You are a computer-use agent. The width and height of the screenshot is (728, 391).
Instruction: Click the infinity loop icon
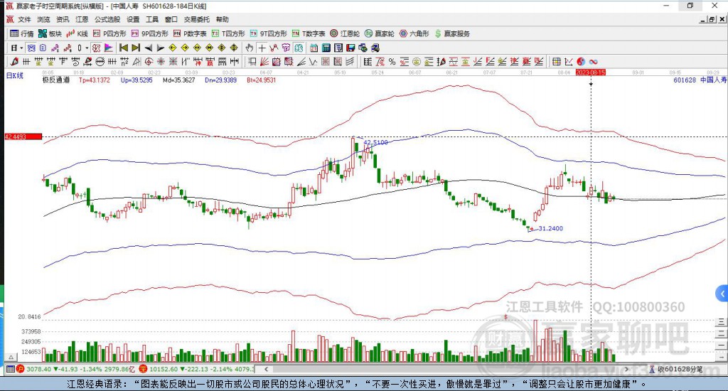(x=593, y=61)
